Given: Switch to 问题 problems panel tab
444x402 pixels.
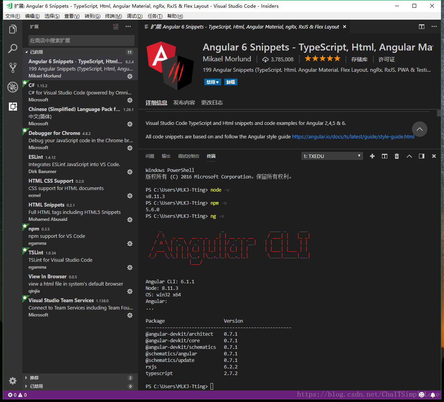Looking at the screenshot, I should point(150,156).
